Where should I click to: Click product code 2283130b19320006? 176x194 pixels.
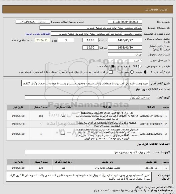click(151, 134)
